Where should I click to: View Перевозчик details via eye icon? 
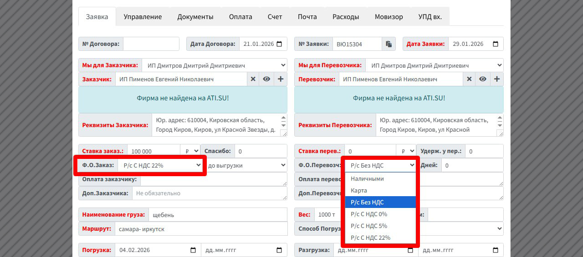(483, 79)
